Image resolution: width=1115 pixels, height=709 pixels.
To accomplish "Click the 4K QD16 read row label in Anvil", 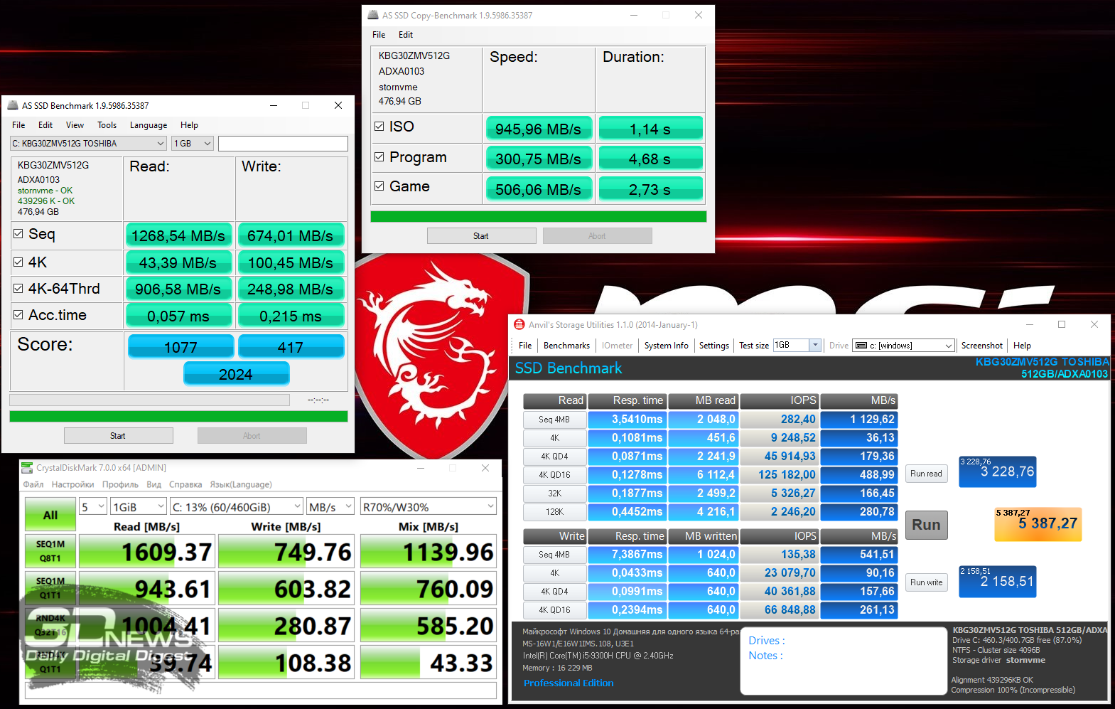I will 555,475.
